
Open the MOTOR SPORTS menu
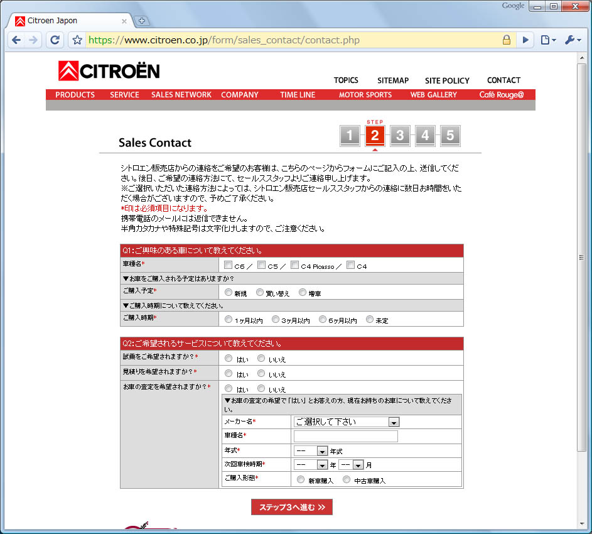pyautogui.click(x=365, y=95)
